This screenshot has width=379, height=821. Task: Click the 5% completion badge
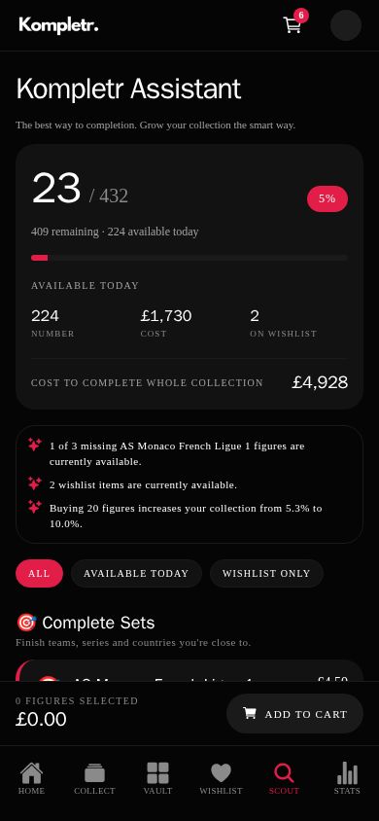tap(327, 199)
